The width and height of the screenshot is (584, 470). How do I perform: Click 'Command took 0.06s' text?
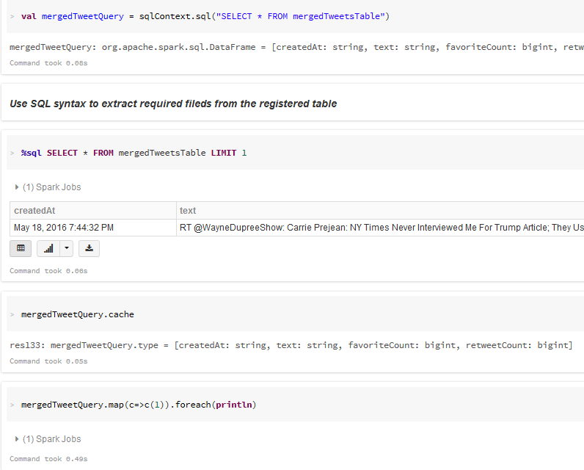pos(48,271)
